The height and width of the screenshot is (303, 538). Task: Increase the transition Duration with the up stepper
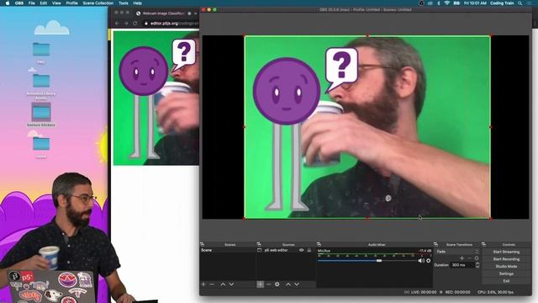(x=477, y=263)
